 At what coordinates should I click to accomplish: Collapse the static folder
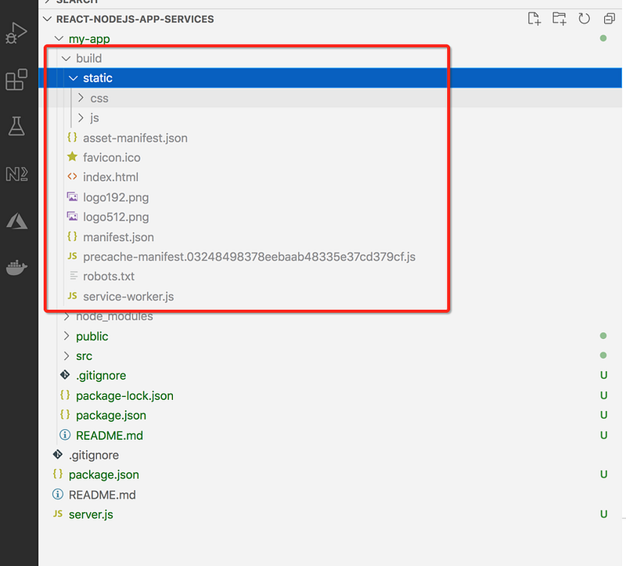click(73, 78)
